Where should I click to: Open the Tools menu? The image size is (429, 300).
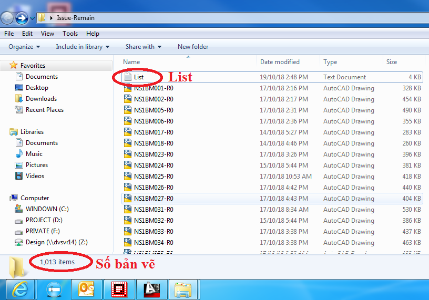(70, 34)
